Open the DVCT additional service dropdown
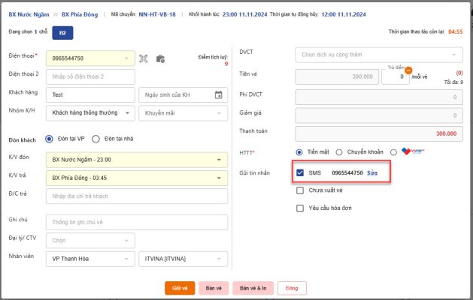This screenshot has width=473, height=300. click(x=380, y=55)
